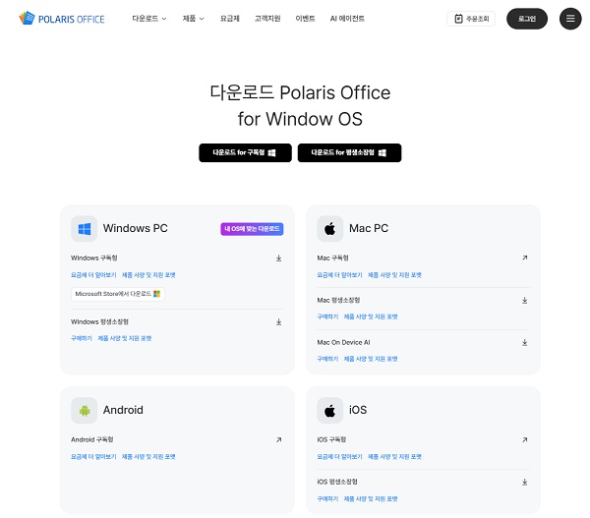Click 구매하기 under Windows 평생소장형
The height and width of the screenshot is (518, 590).
coord(82,338)
